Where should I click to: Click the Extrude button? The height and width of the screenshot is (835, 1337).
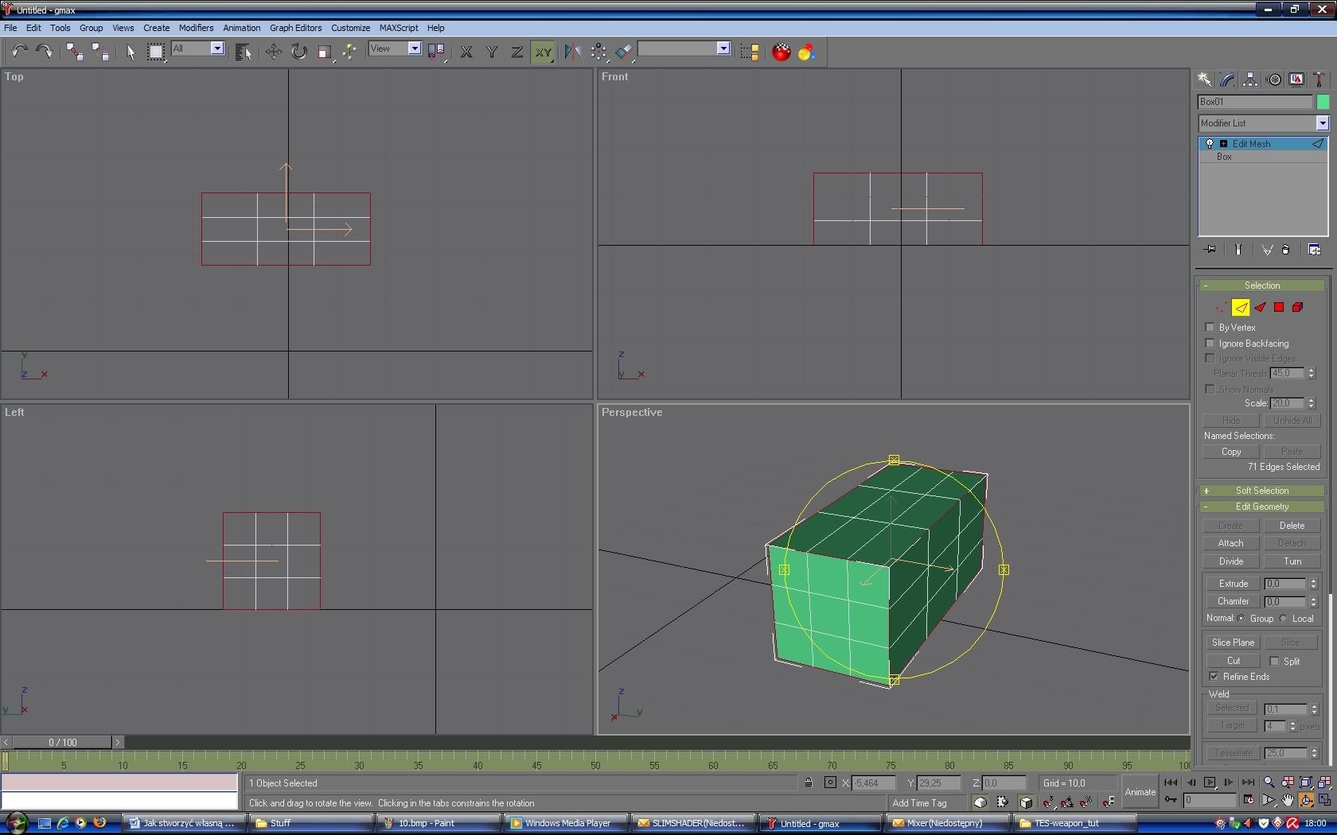coord(1233,583)
